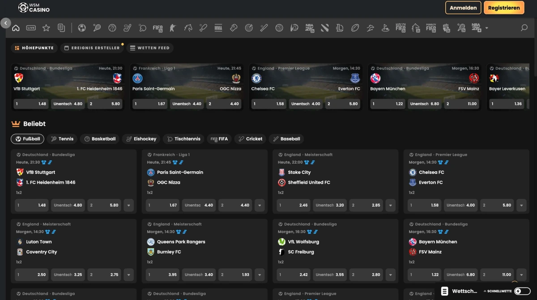Switch to the Ereignis Ersteller tab
Screen dimensions: 537x300
pos(92,48)
